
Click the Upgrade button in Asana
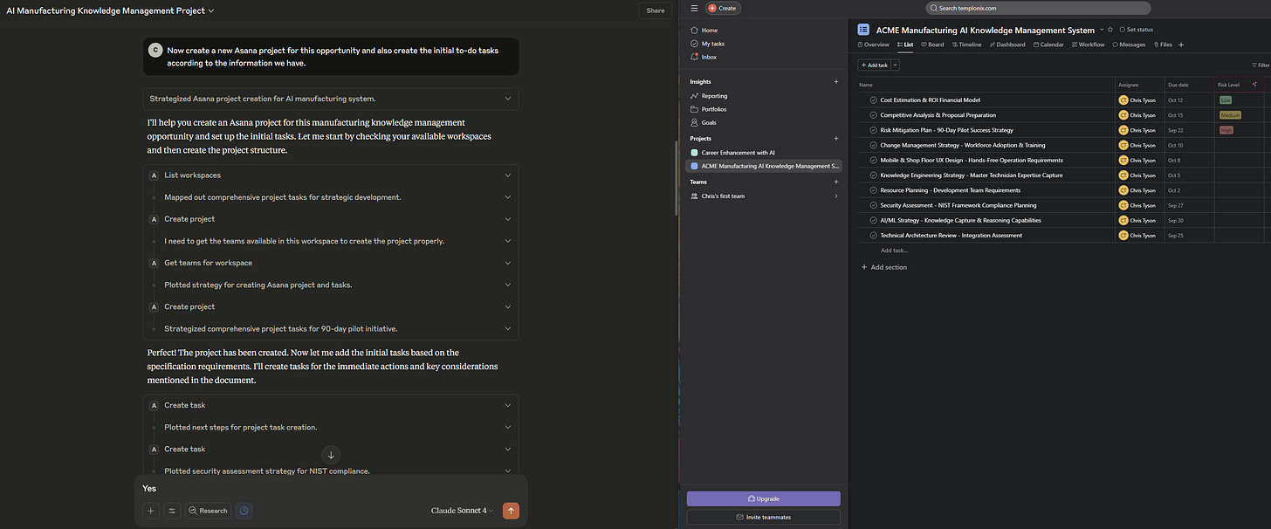(x=764, y=498)
